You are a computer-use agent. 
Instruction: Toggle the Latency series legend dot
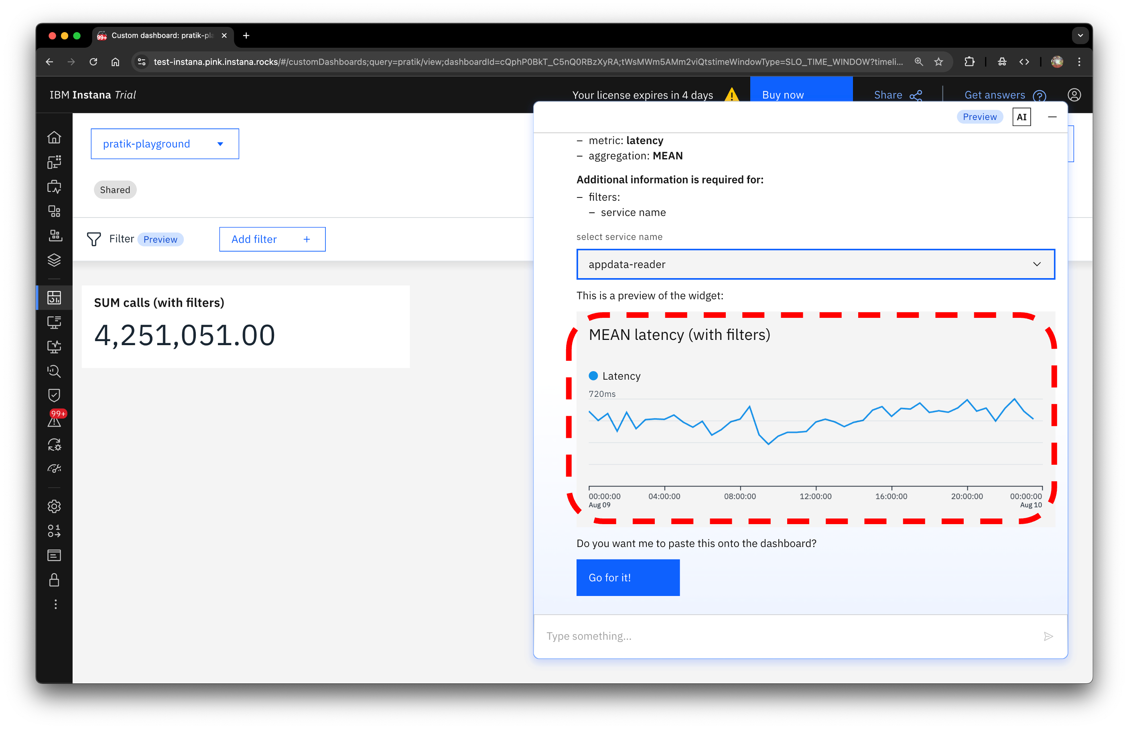[593, 376]
